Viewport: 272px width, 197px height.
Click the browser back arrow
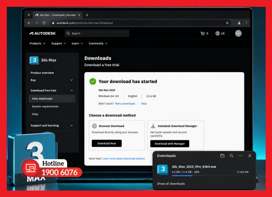(x=29, y=23)
